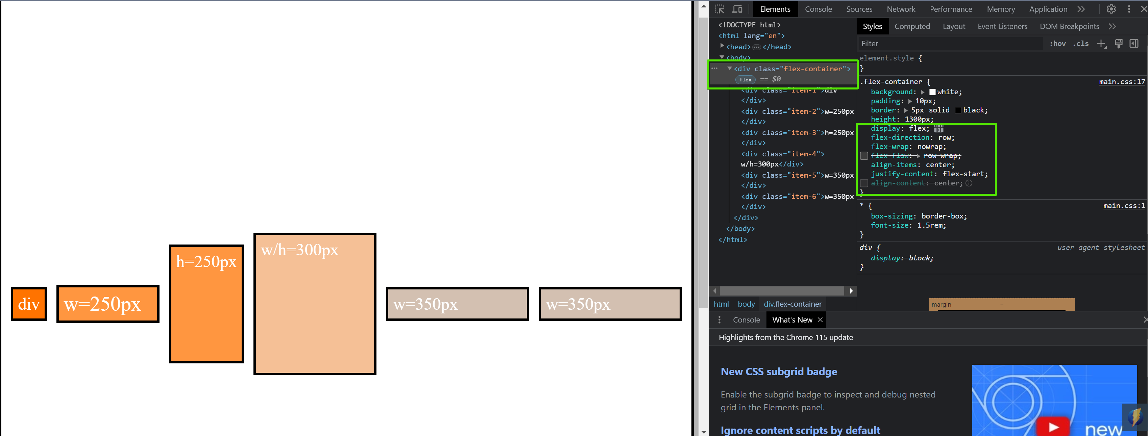Toggle the flex badge on flex-container
Image resolution: width=1148 pixels, height=436 pixels.
[x=745, y=80]
